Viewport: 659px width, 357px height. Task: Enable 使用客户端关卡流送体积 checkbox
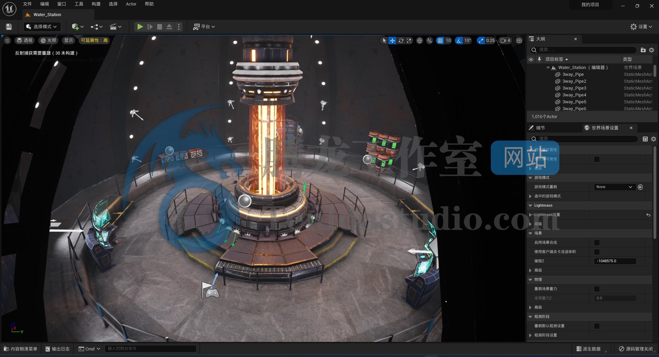(597, 252)
